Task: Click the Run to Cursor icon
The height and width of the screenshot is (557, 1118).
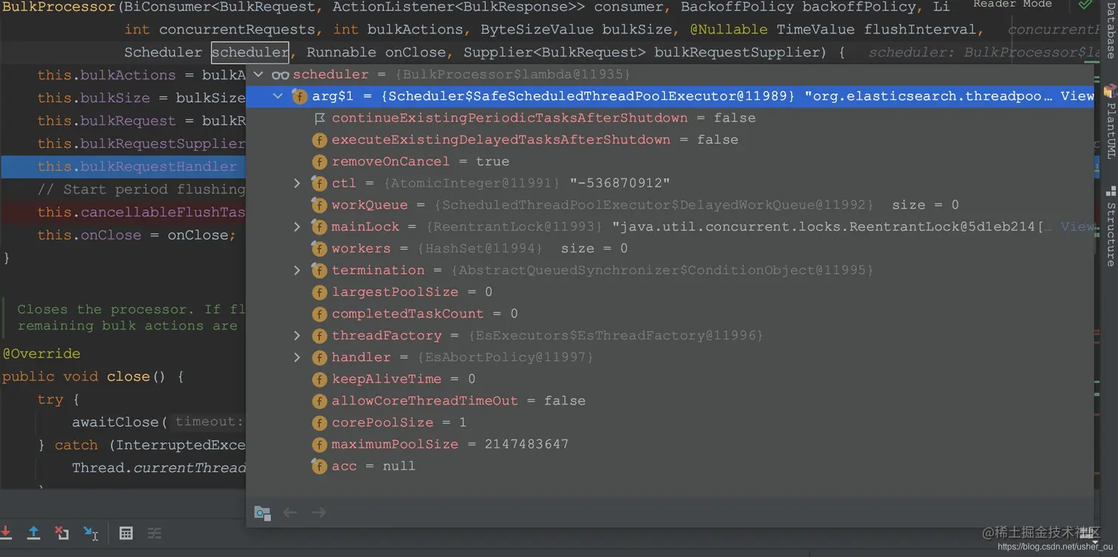Action: pyautogui.click(x=90, y=533)
